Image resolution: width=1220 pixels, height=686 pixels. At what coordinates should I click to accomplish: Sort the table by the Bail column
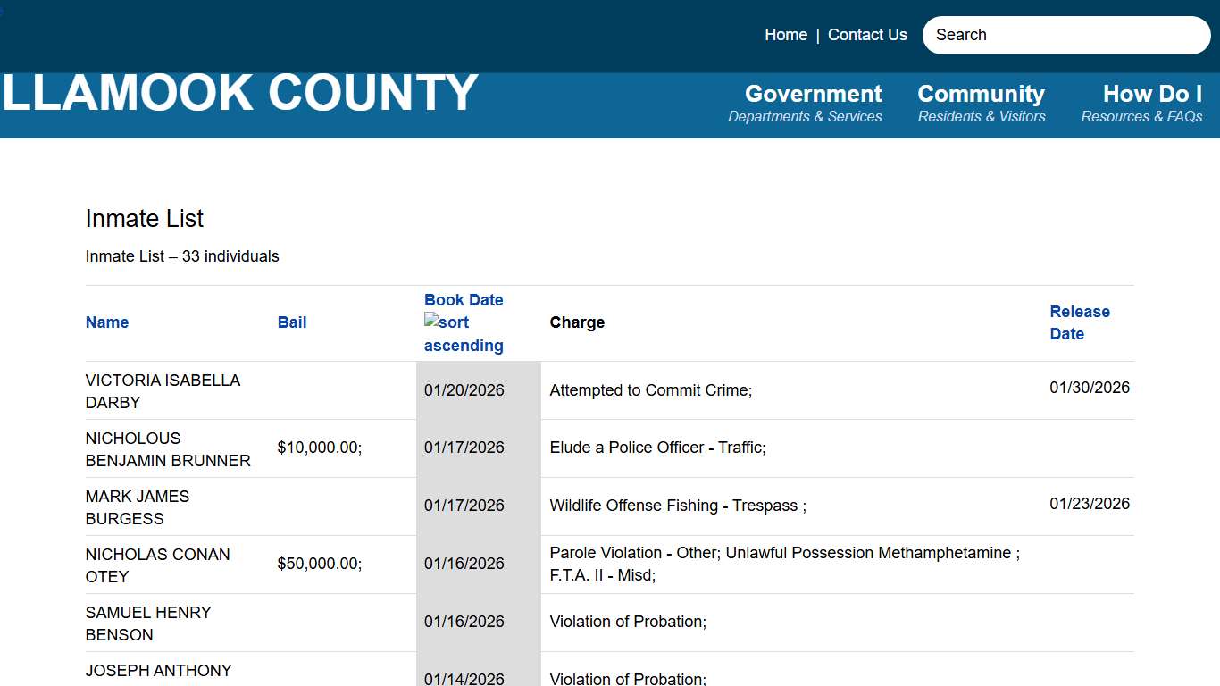click(x=291, y=322)
